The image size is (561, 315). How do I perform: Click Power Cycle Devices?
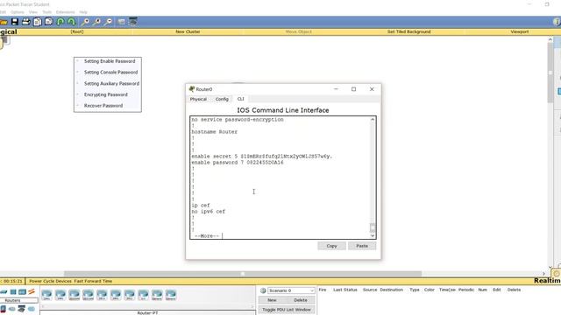[x=51, y=281]
